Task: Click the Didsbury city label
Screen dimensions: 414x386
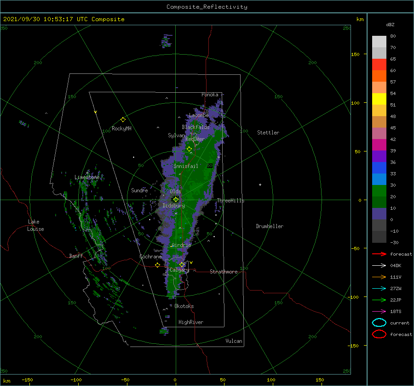Action: 174,206
